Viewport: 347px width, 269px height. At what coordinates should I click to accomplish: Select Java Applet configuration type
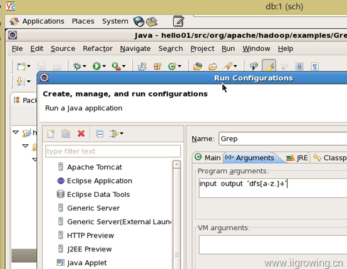point(87,263)
